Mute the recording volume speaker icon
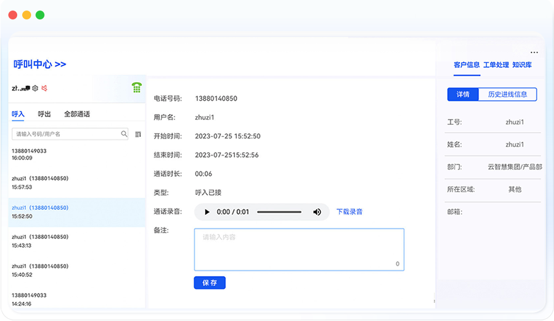This screenshot has height=321, width=554. [x=317, y=212]
